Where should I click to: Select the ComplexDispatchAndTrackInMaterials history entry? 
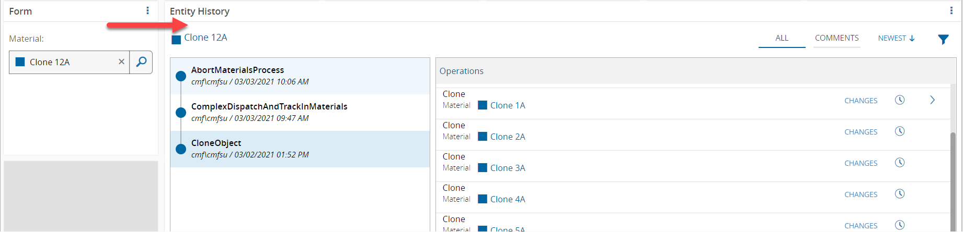pyautogui.click(x=269, y=107)
